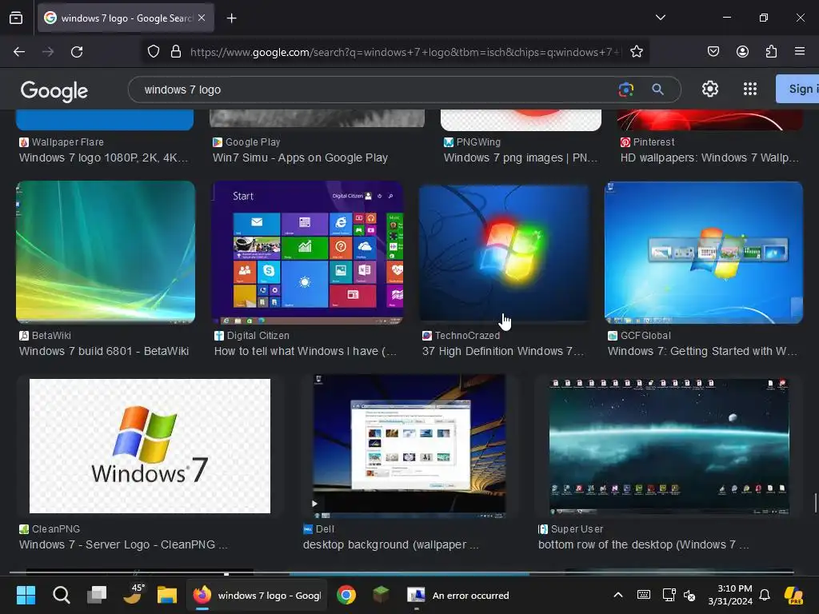Open PNGWing Windows 7 png images link
Image resolution: width=819 pixels, height=614 pixels.
coord(520,157)
